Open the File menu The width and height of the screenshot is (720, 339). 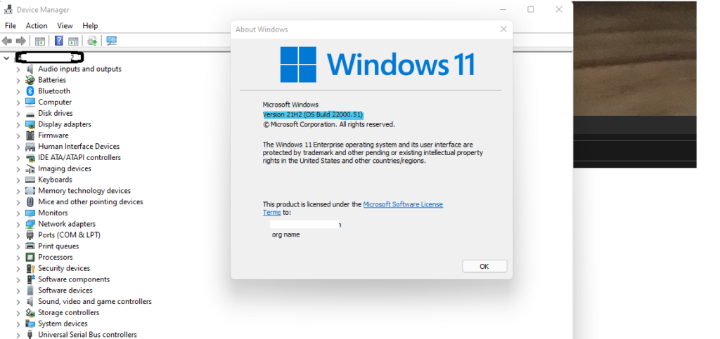coord(10,26)
